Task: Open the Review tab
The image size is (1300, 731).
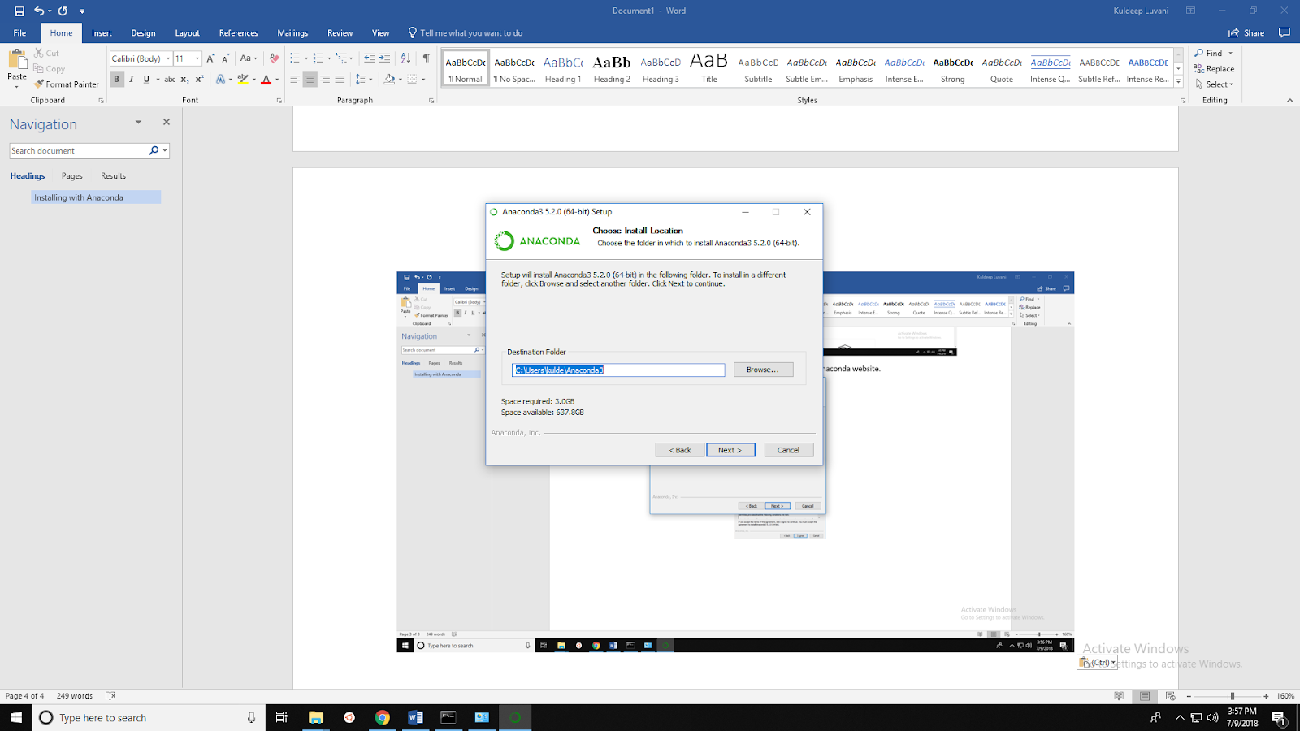Action: 340,33
